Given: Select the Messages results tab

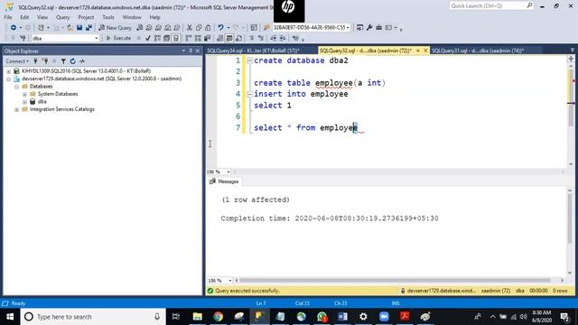Looking at the screenshot, I should point(224,181).
